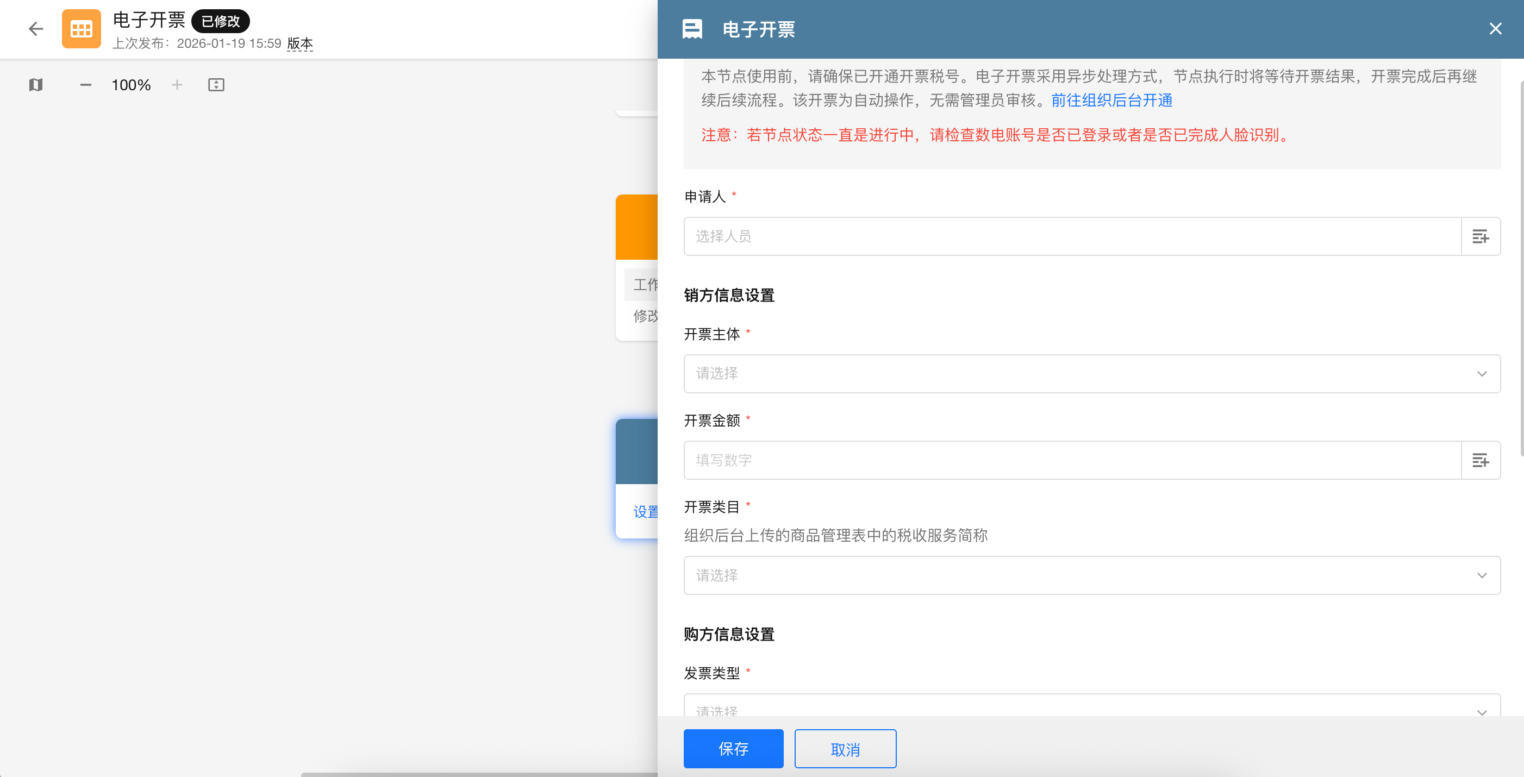Click the back arrow icon
Image resolution: width=1524 pixels, height=777 pixels.
[x=36, y=28]
